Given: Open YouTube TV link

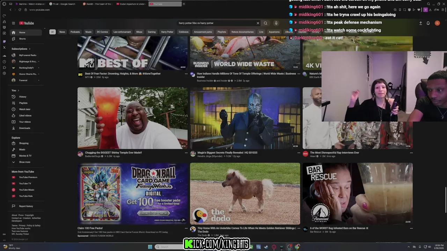Looking at the screenshot, I should tap(25, 183).
